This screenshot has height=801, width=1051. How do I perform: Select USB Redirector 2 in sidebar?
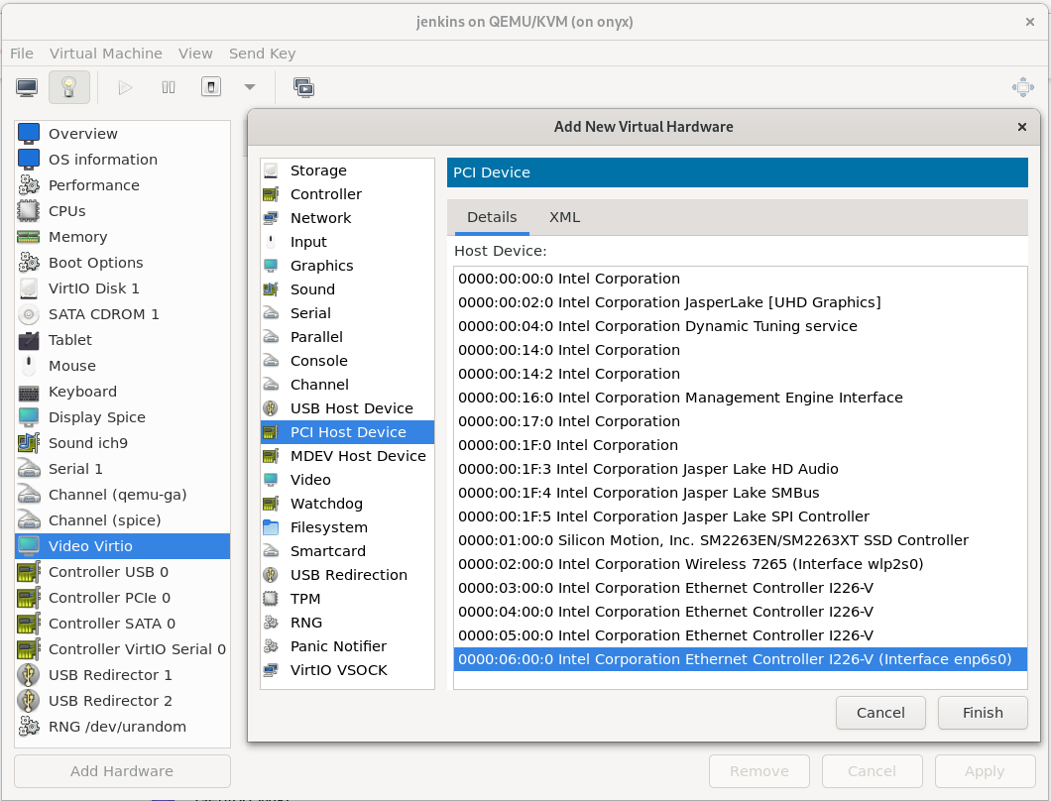pyautogui.click(x=122, y=701)
